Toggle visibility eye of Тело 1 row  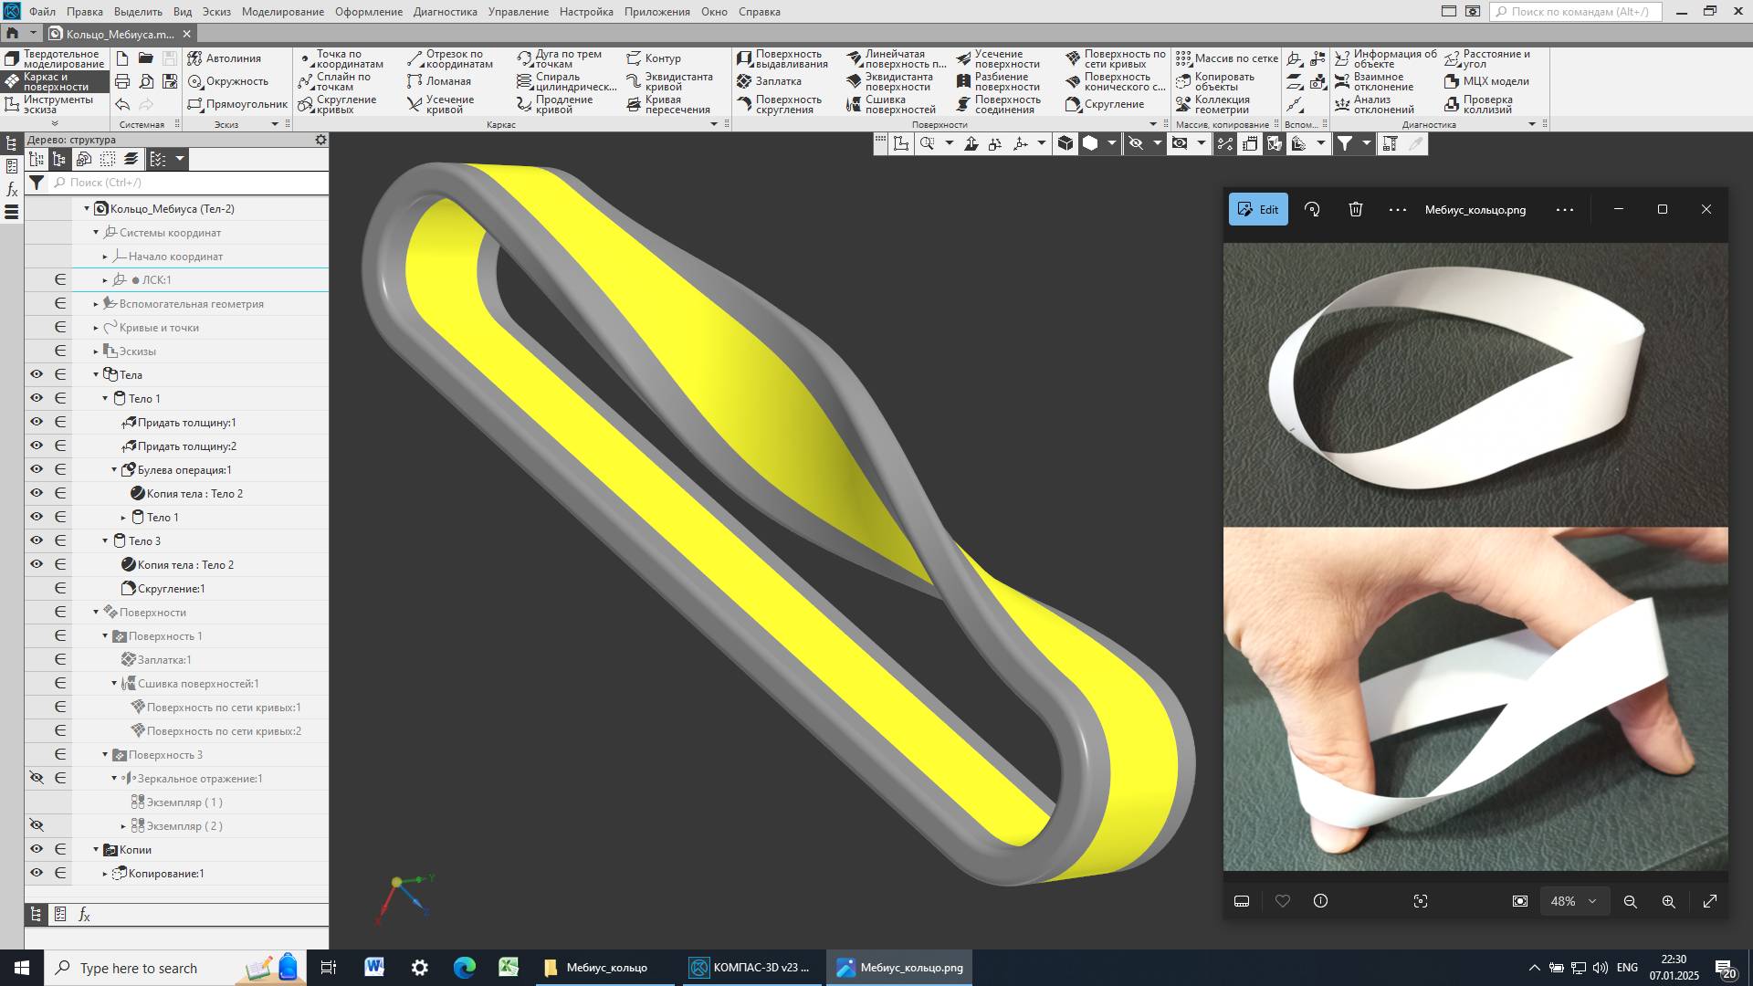pos(37,398)
